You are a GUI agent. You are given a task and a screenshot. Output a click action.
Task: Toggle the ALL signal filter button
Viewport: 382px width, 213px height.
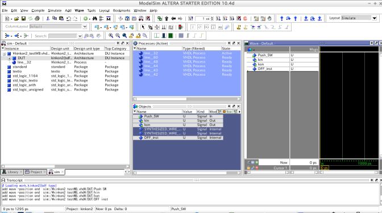pyautogui.click(x=220, y=27)
